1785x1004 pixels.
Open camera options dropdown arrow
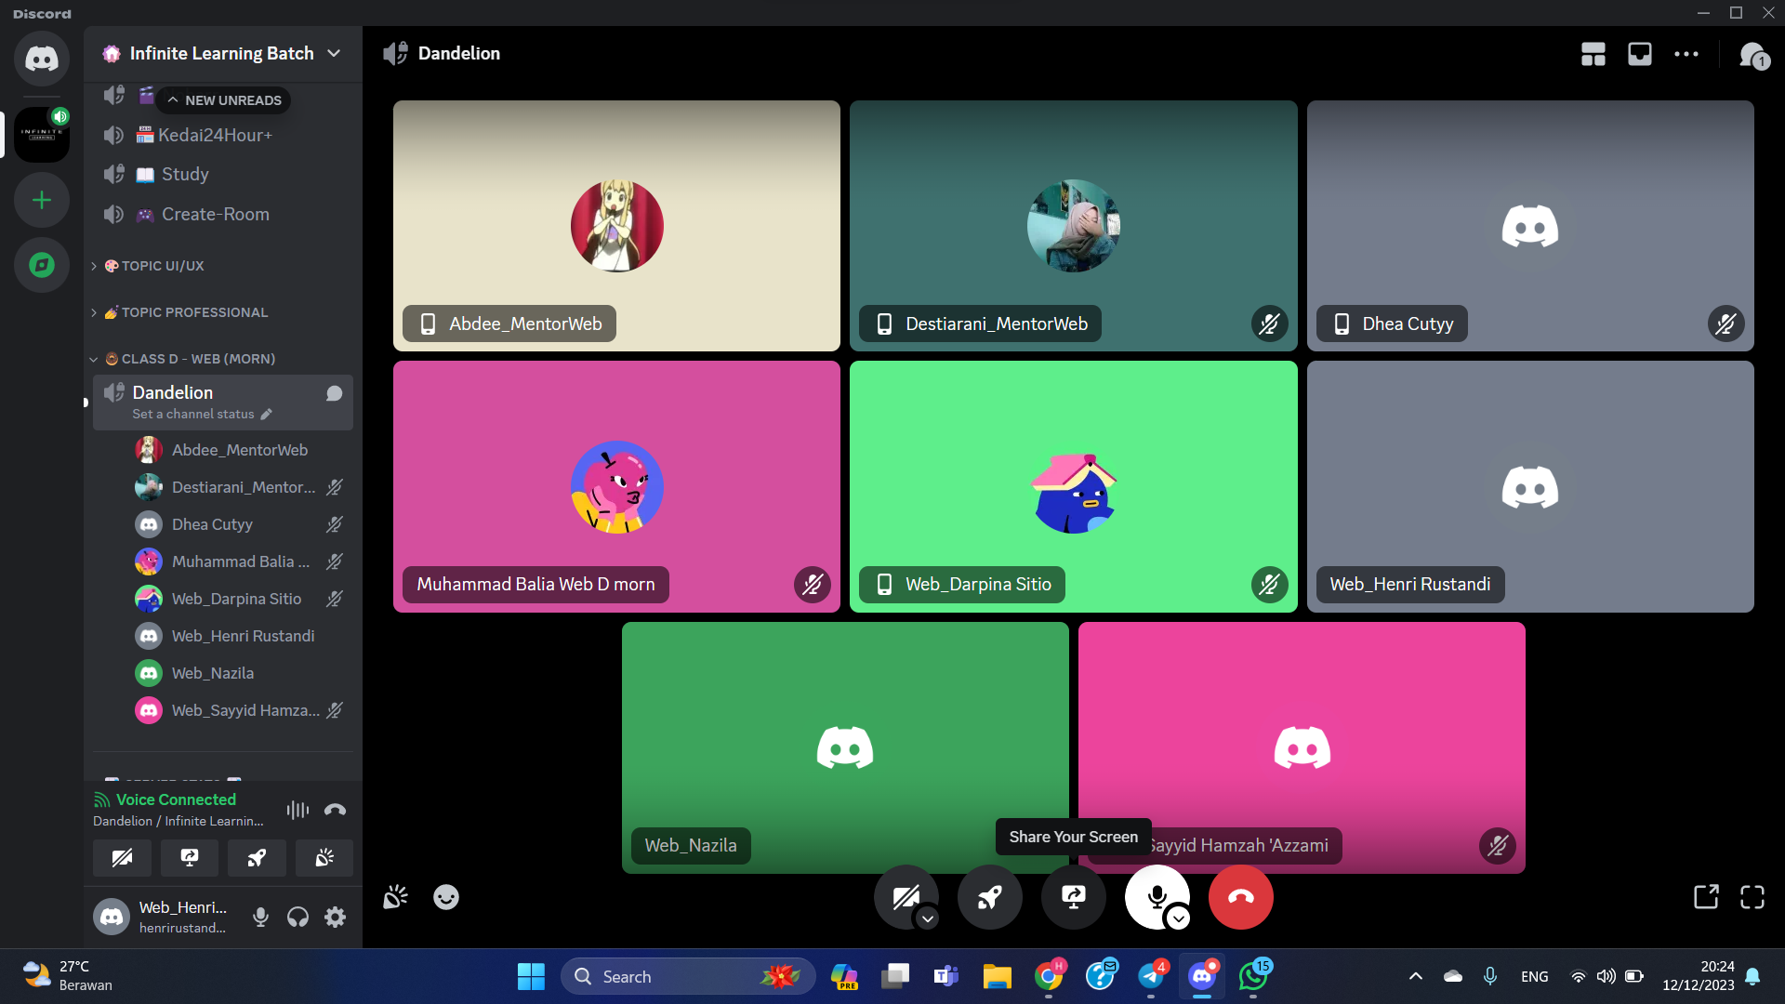[x=927, y=918]
